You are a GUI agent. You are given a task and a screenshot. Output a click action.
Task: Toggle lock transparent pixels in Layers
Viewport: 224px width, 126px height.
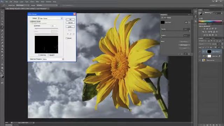pyautogui.click(x=203, y=48)
